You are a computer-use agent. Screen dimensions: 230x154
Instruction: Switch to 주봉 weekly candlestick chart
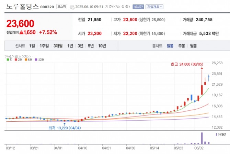[x=182, y=46]
